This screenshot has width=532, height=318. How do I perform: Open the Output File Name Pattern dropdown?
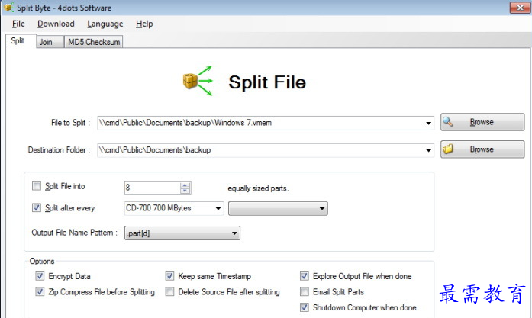point(182,233)
